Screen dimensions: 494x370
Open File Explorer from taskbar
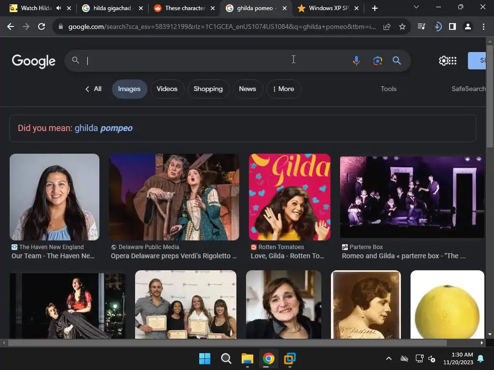[247, 358]
